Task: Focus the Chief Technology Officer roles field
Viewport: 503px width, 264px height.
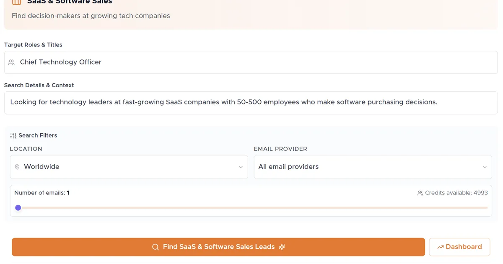Action: pos(251,62)
